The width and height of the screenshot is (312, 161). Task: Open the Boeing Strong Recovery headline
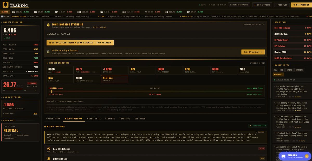pyautogui.click(x=291, y=105)
